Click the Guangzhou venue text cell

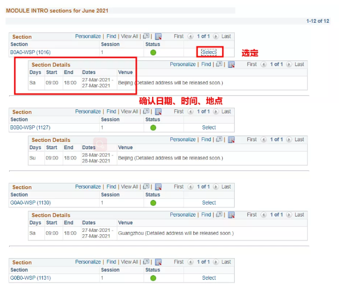pos(176,233)
